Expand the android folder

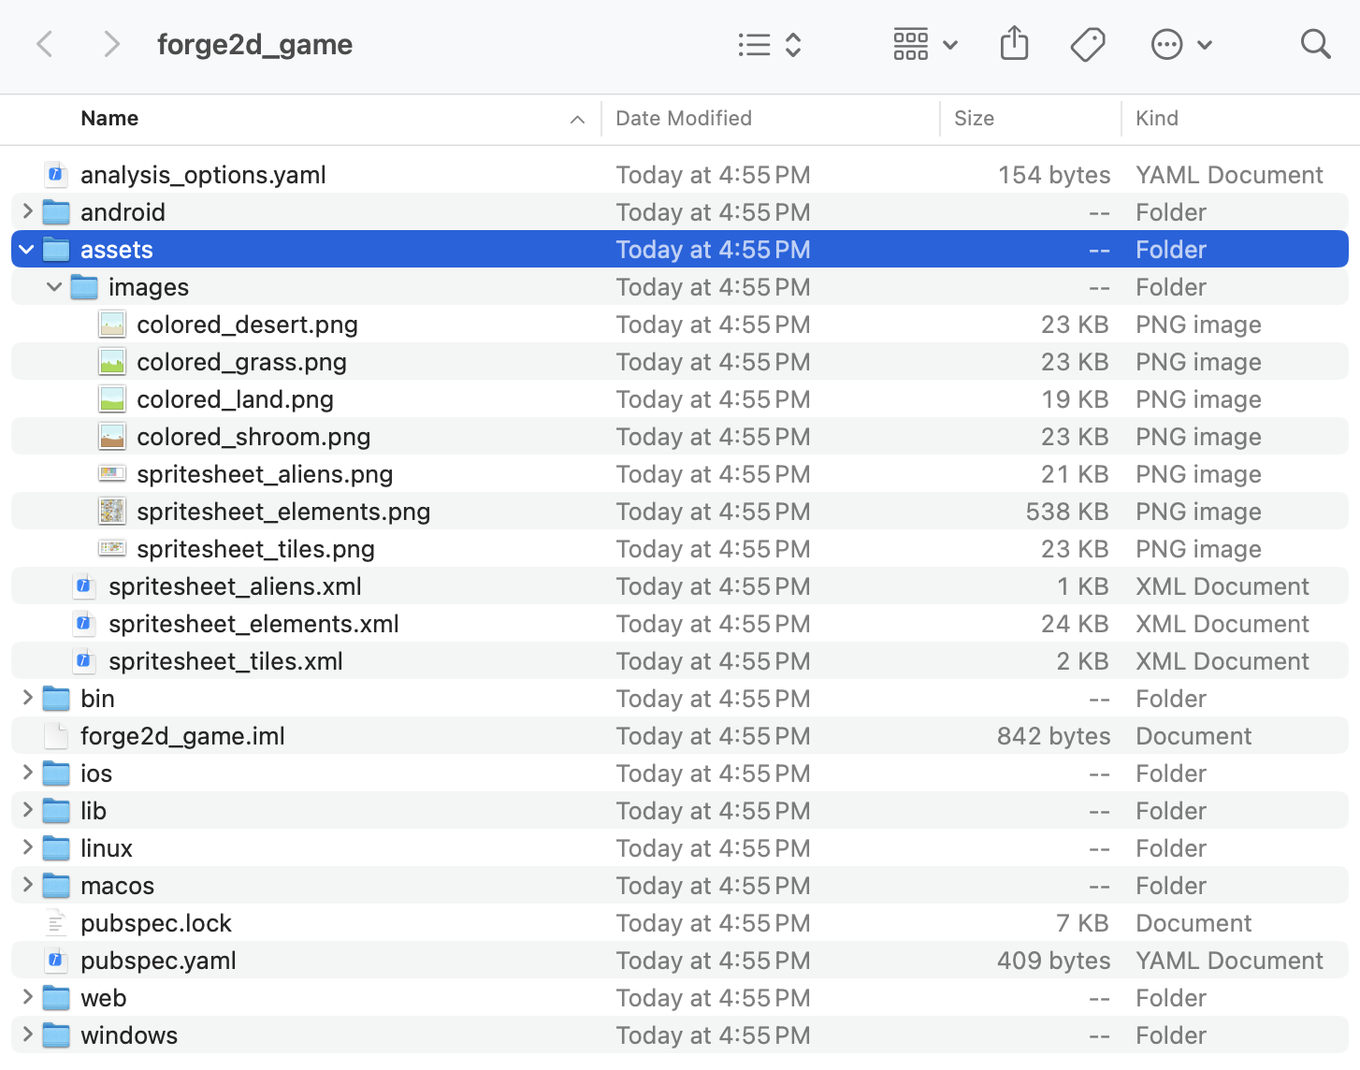26,211
